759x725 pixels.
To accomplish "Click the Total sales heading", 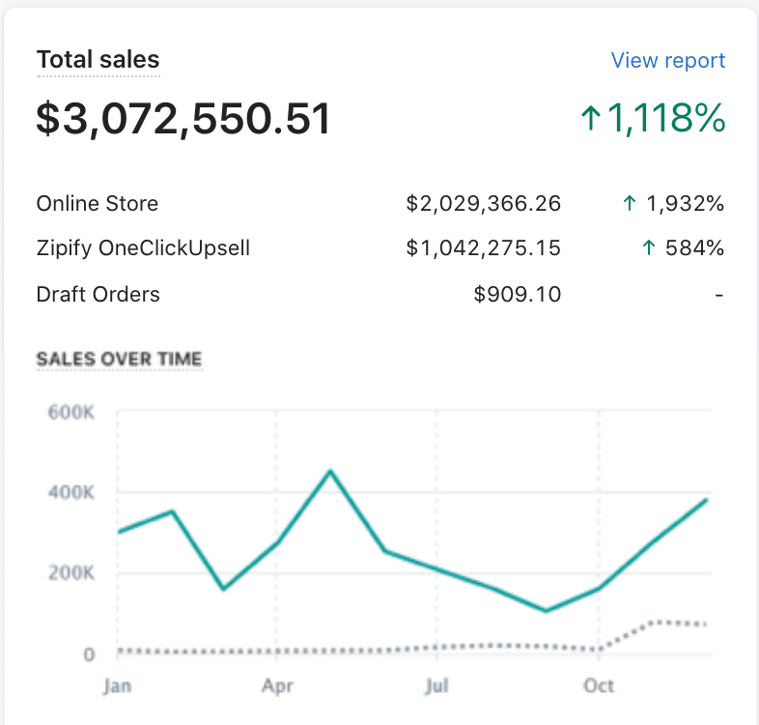I will coord(98,60).
